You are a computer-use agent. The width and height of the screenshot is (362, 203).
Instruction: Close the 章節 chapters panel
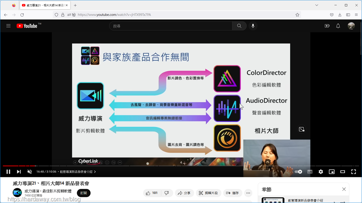tap(344, 189)
